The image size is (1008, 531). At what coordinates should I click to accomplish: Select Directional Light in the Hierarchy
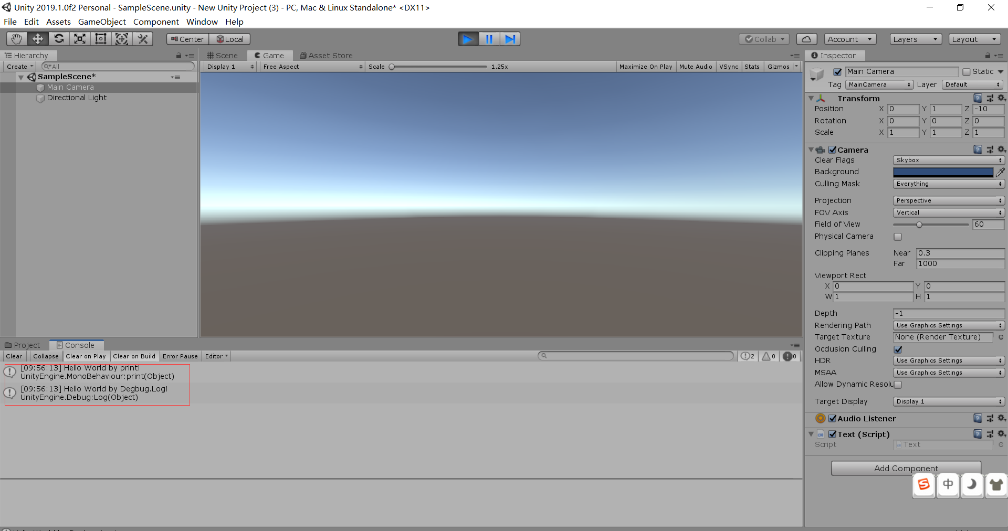pyautogui.click(x=77, y=98)
